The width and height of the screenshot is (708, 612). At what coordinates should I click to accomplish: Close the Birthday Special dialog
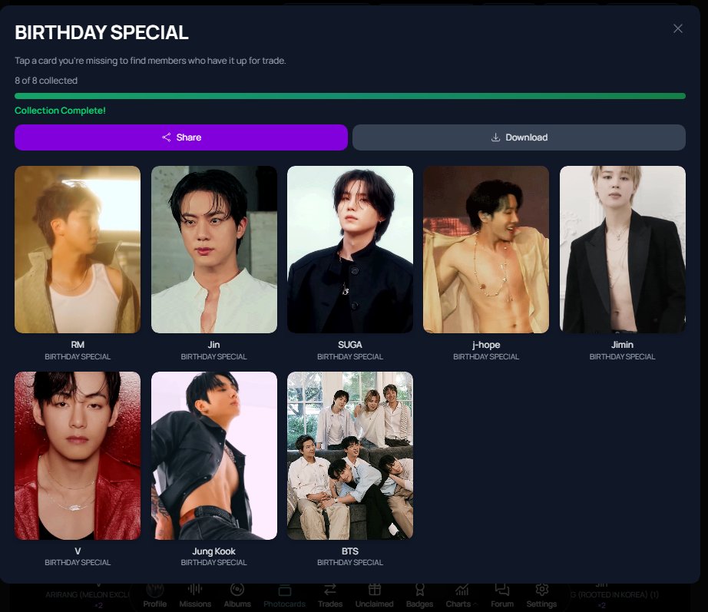(677, 28)
